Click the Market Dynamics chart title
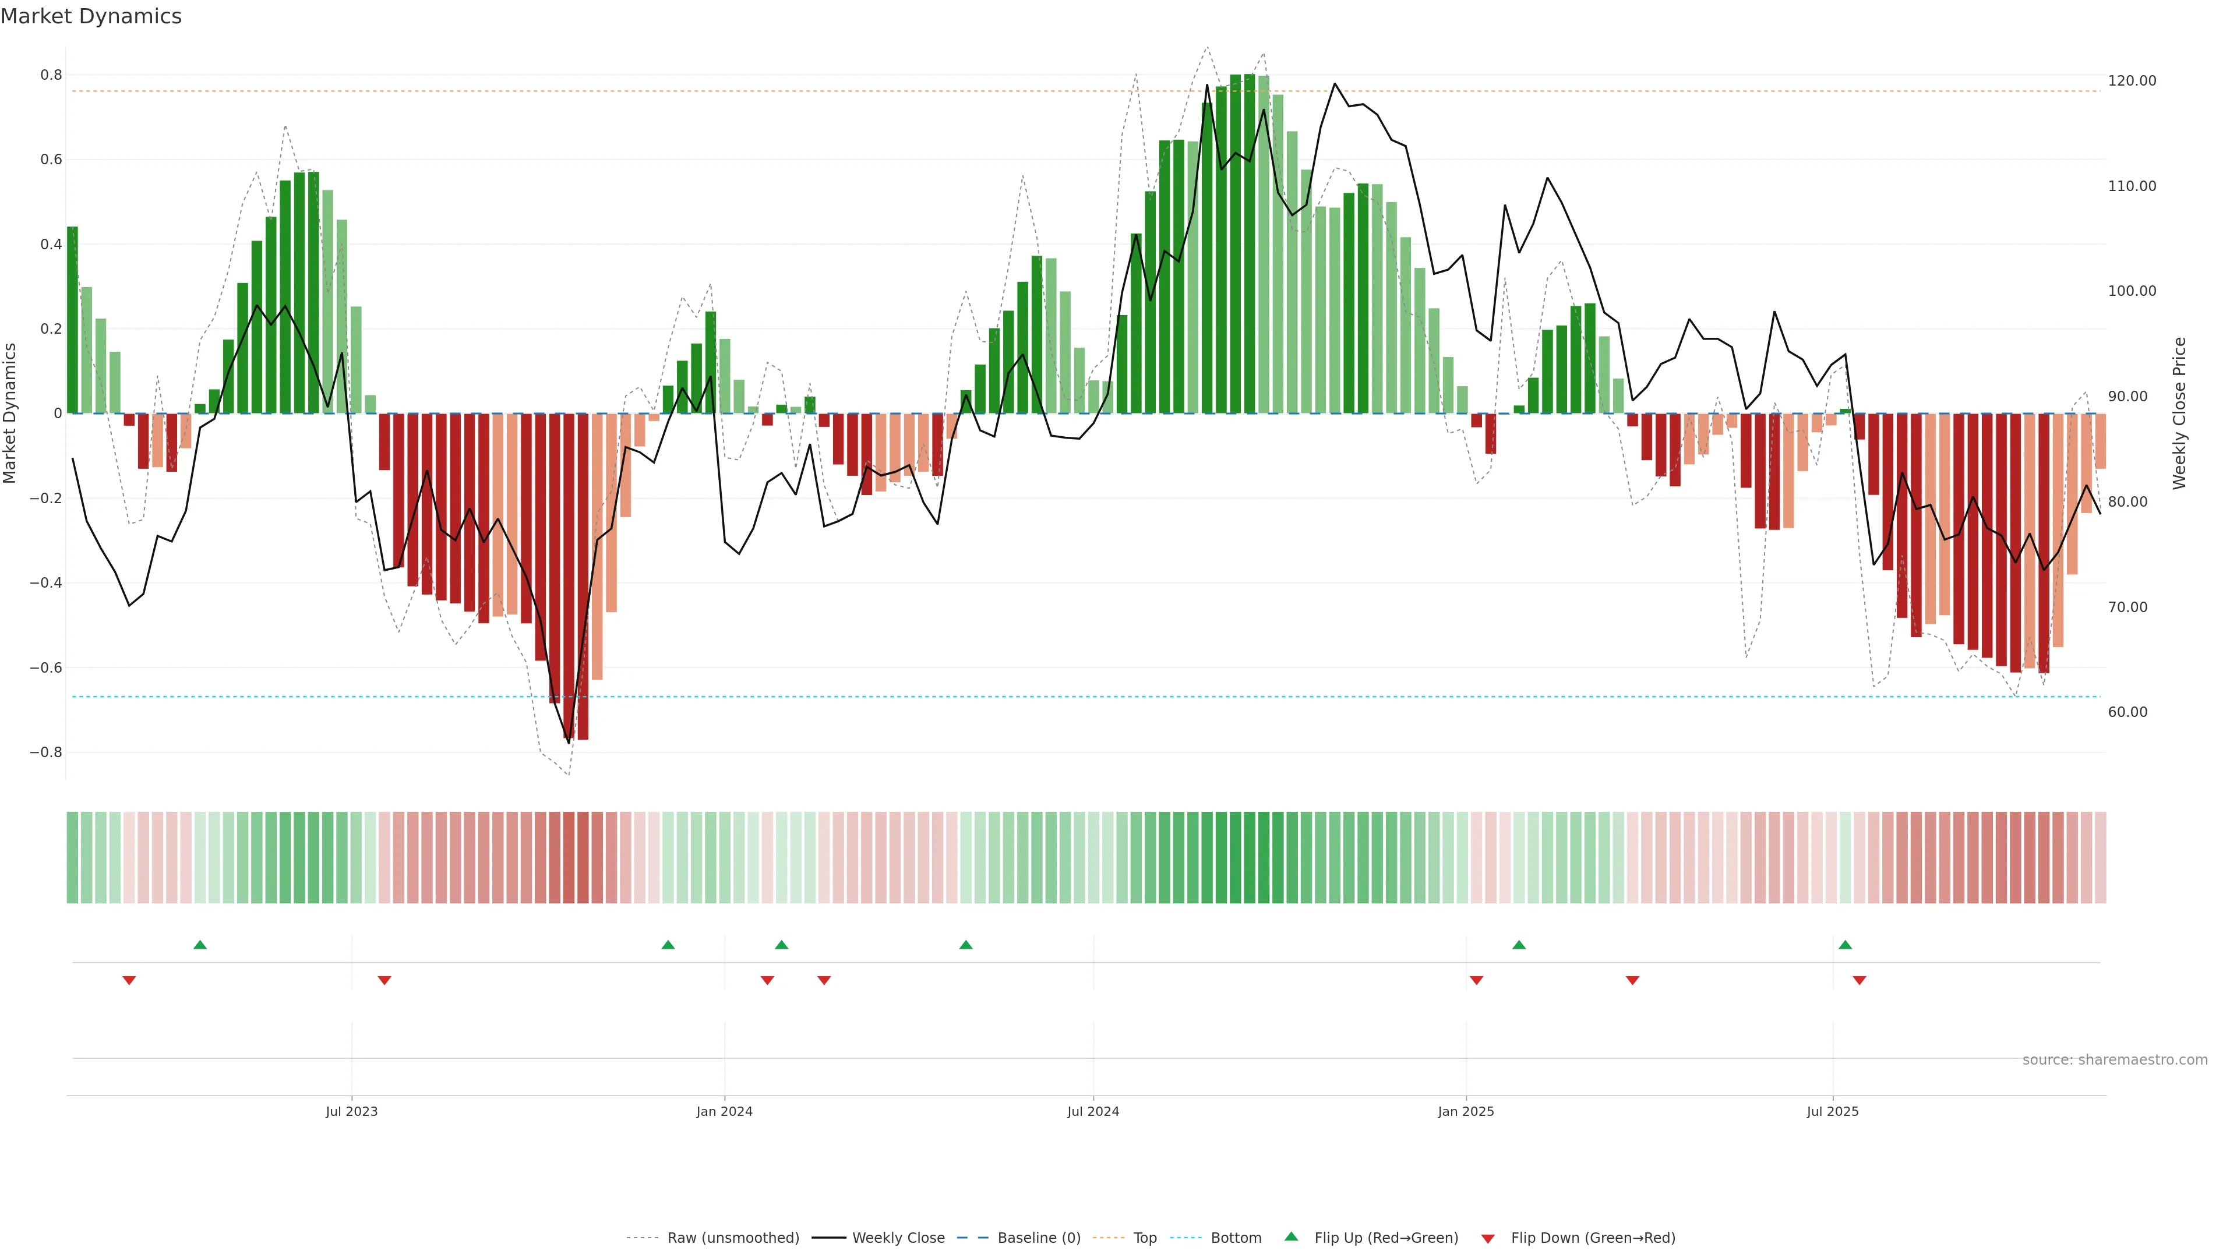2237x1258 pixels. 91,16
